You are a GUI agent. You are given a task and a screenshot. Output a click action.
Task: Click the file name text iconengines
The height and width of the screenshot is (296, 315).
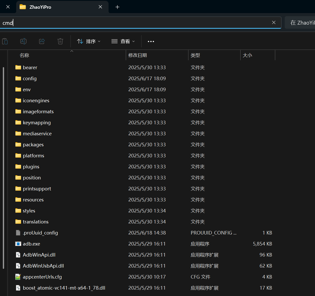coord(36,100)
